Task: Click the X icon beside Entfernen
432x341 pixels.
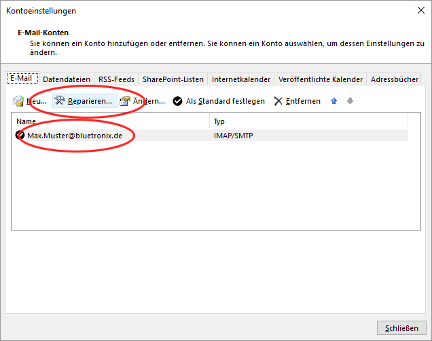Action: click(278, 101)
